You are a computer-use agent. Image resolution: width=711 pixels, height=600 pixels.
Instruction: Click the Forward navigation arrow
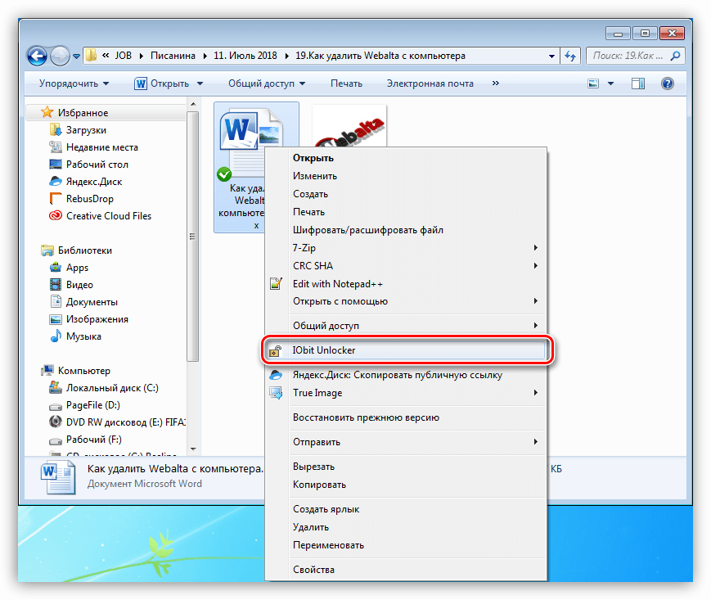pos(60,56)
